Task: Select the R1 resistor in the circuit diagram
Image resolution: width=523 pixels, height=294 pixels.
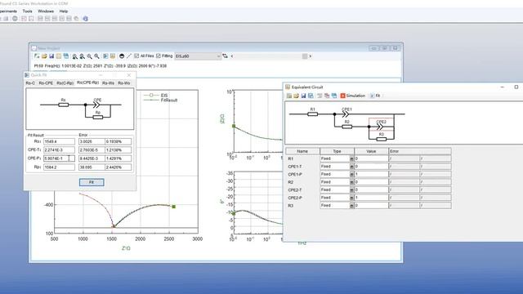Action: pos(312,114)
